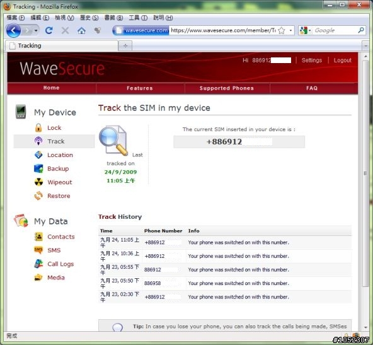
Task: Go to the Home navigation tab
Action: click(x=52, y=88)
